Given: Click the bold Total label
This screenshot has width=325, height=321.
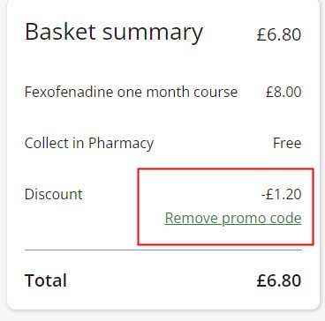Looking at the screenshot, I should pos(46,280).
